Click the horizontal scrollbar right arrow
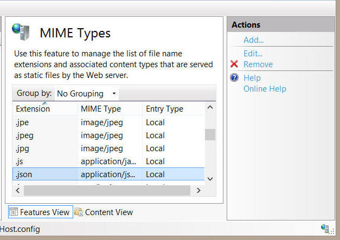Screen dimensions: 340x240 click(x=198, y=190)
